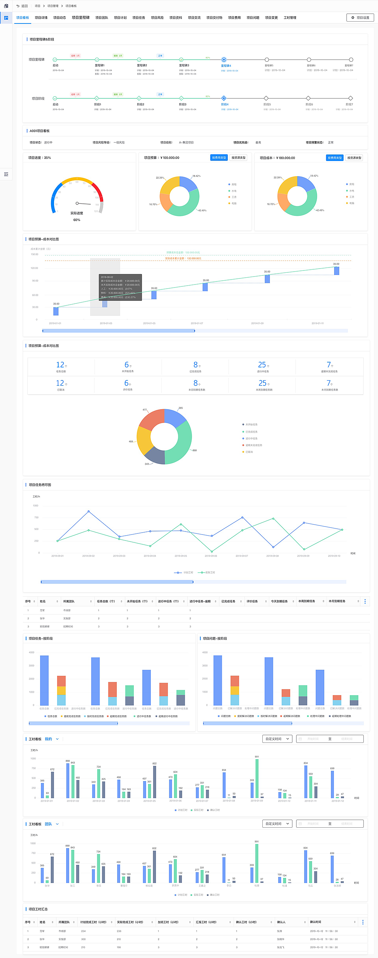
Task: Switch to the 项目详情 tab
Action: point(41,18)
